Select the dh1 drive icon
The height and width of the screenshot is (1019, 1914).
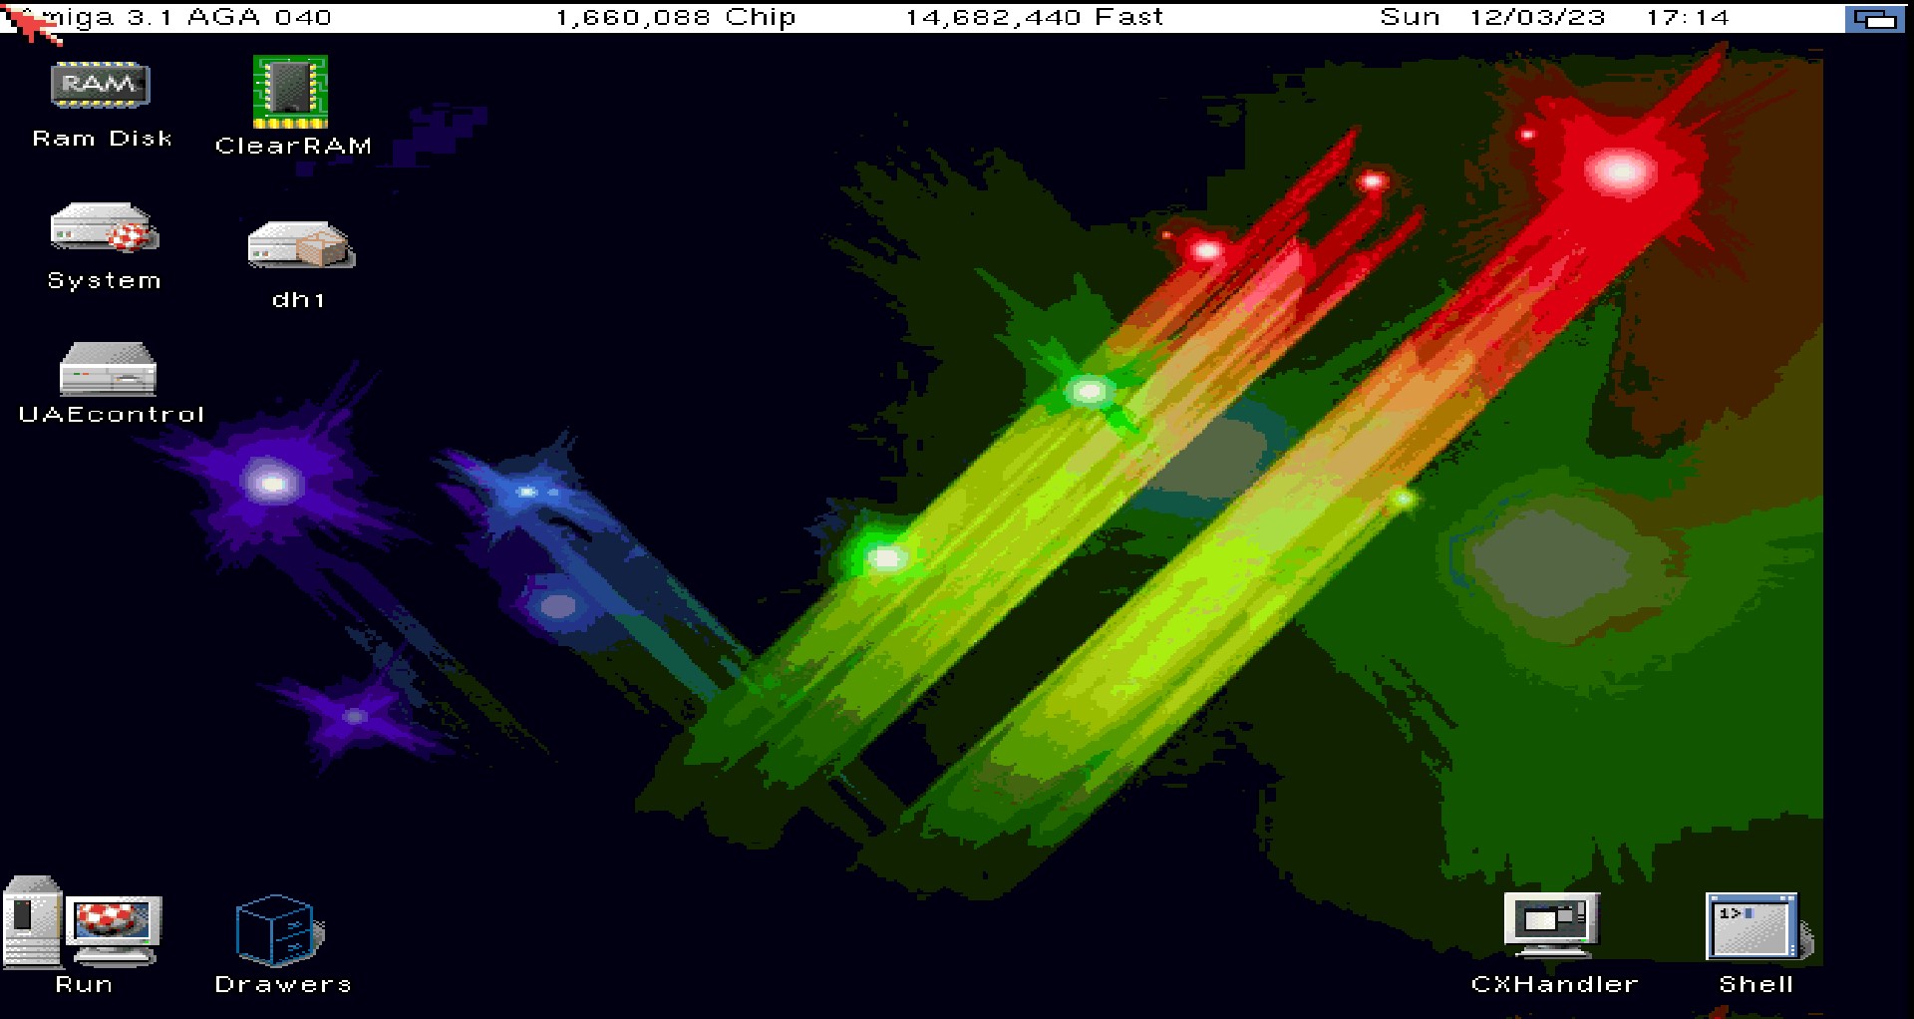tap(301, 244)
